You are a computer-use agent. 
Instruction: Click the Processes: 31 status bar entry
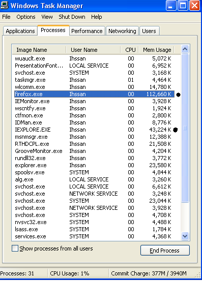pos(17,273)
